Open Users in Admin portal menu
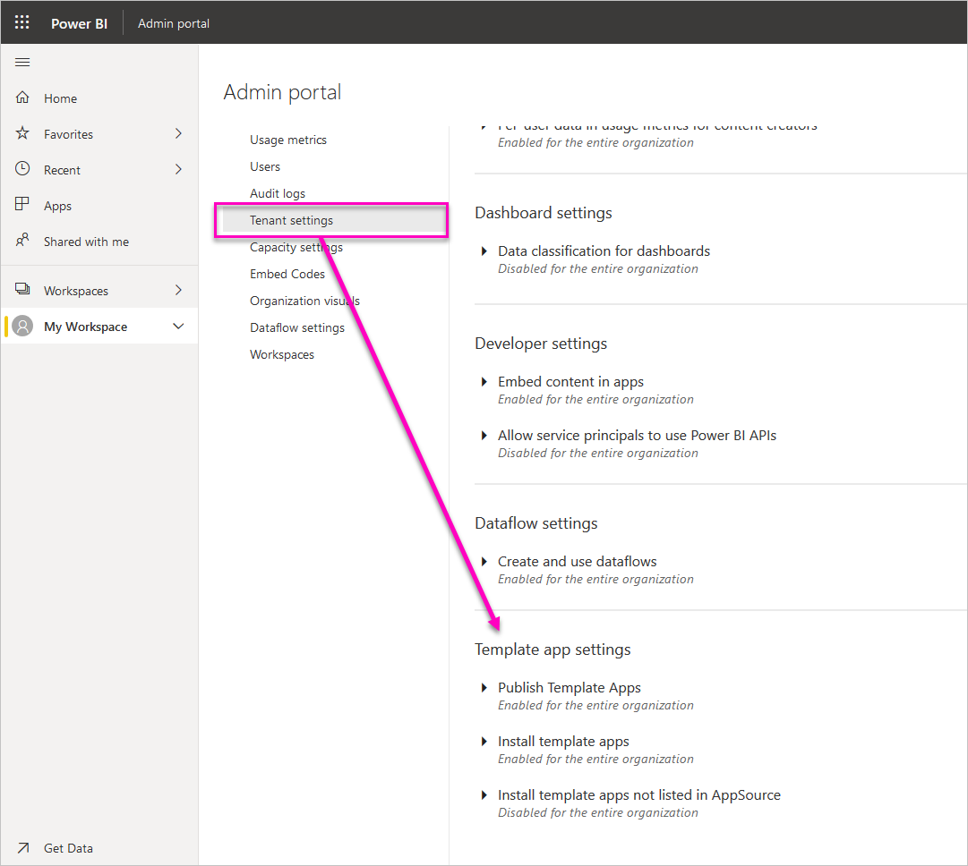The image size is (968, 866). [x=265, y=166]
